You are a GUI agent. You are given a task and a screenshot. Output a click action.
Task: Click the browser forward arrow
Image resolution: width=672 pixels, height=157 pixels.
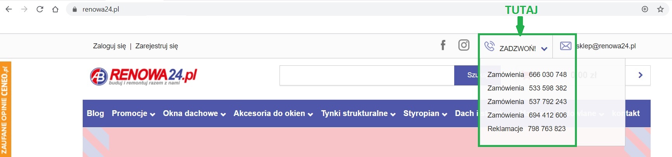tap(24, 9)
